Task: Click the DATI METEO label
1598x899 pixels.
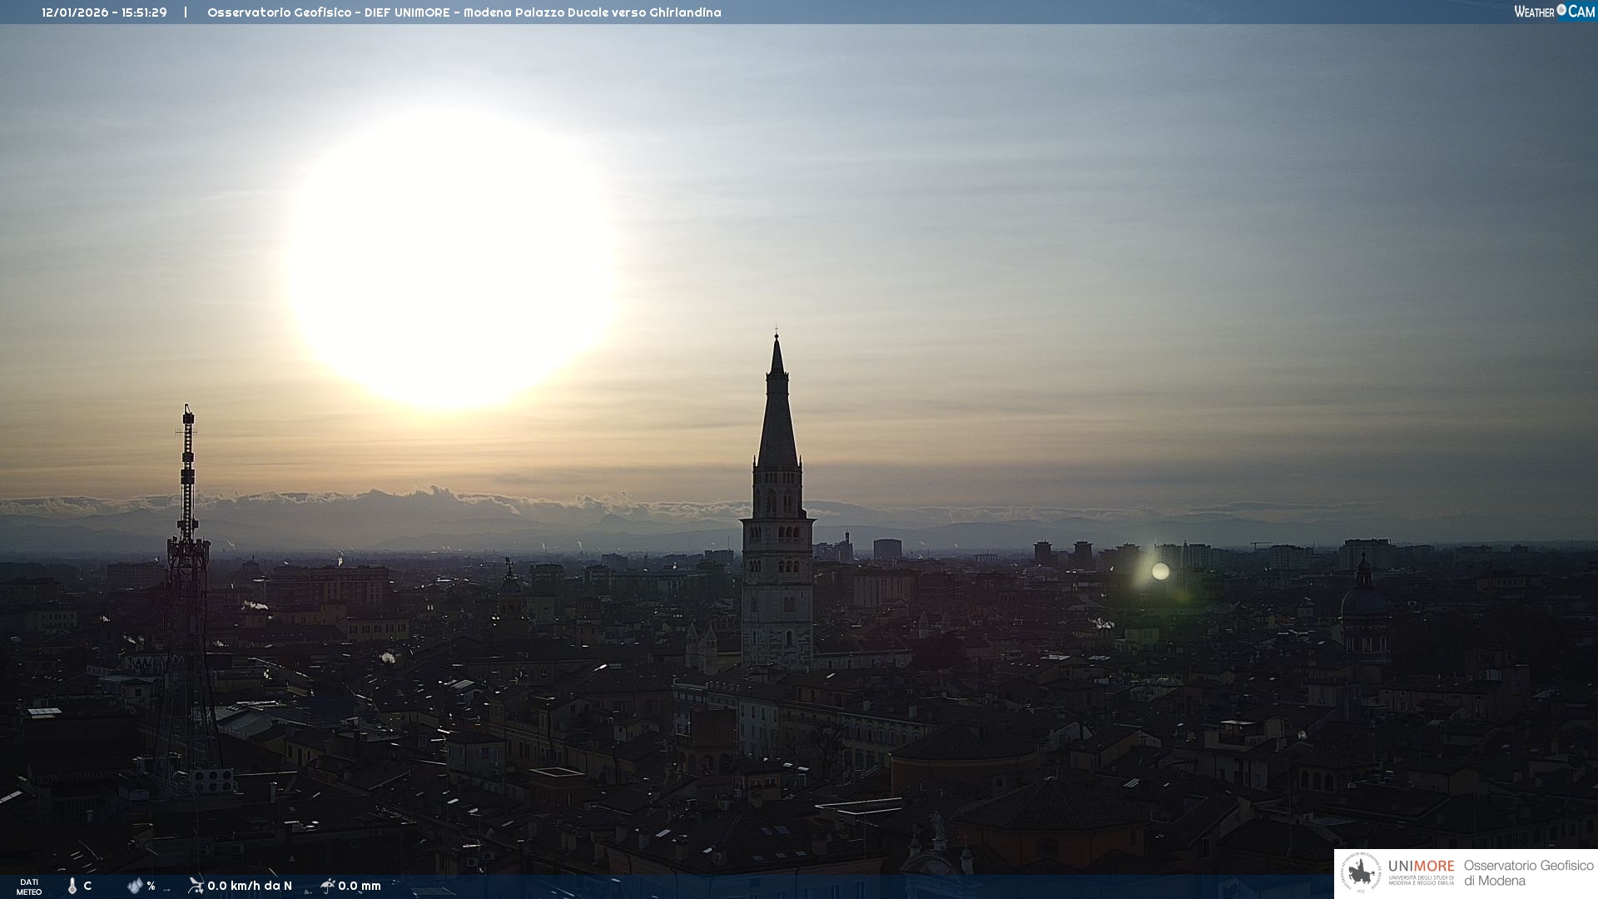Action: tap(29, 887)
